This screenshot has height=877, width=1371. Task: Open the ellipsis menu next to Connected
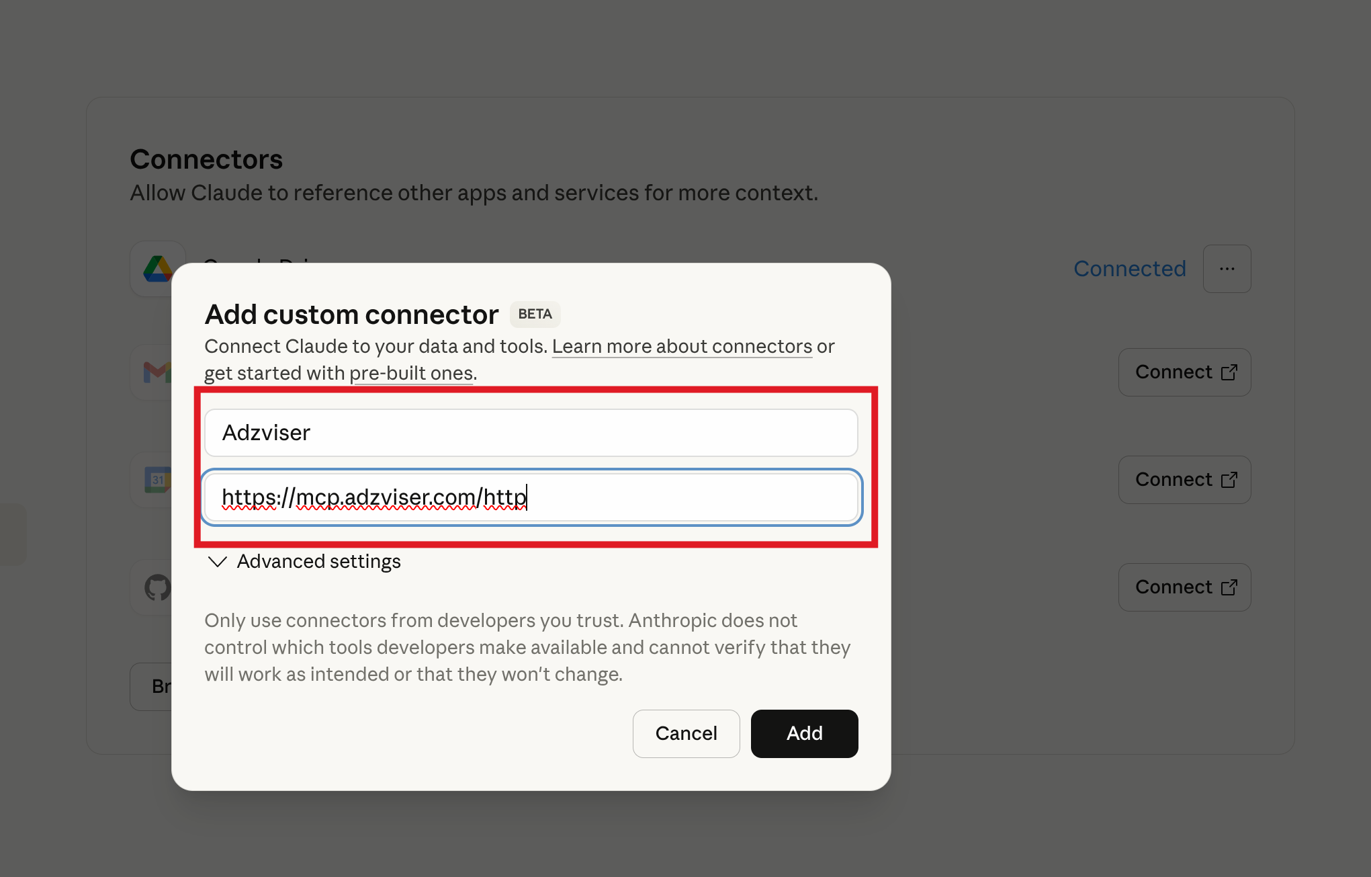point(1227,268)
